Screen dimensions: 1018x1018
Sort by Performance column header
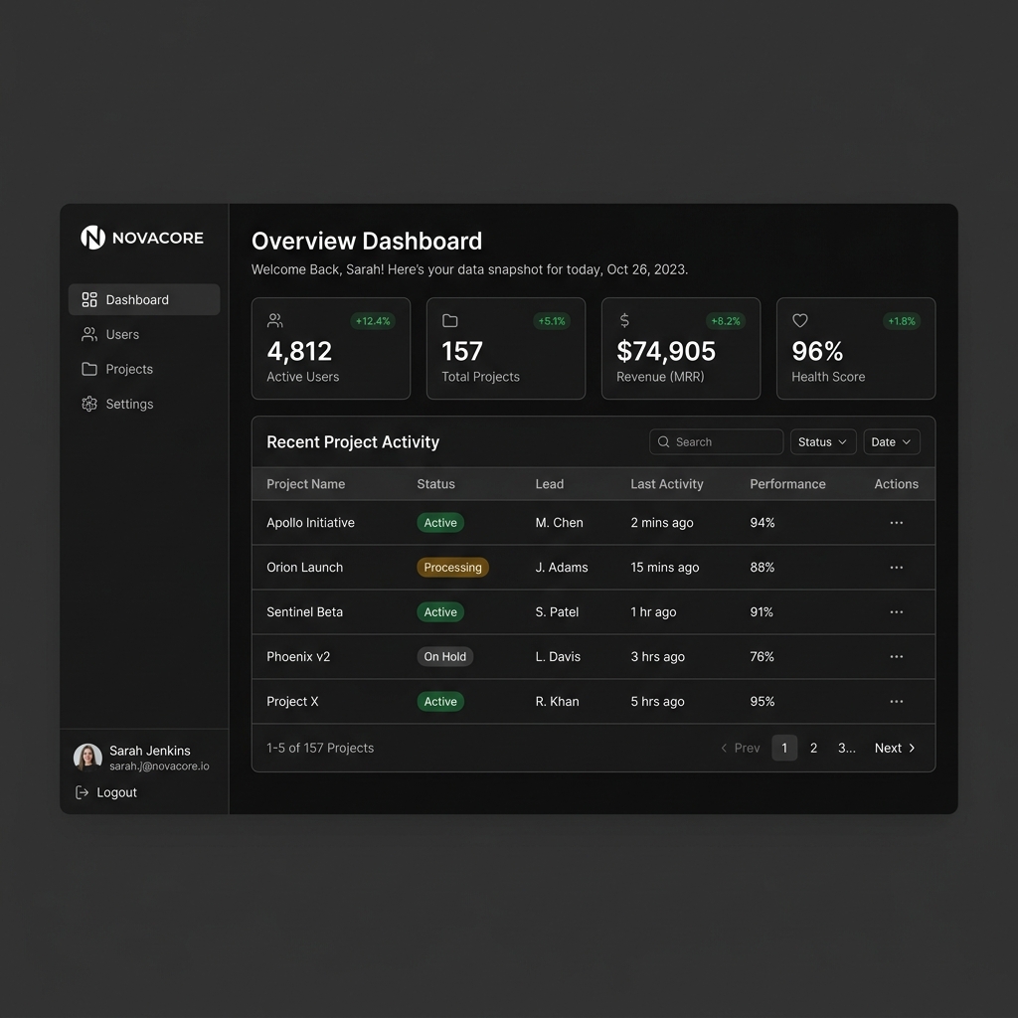[787, 484]
